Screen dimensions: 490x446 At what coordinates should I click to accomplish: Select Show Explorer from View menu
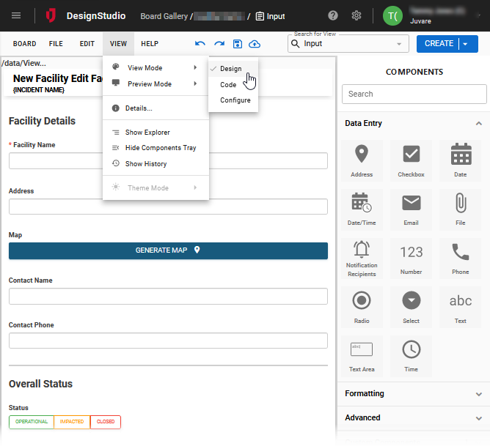147,133
